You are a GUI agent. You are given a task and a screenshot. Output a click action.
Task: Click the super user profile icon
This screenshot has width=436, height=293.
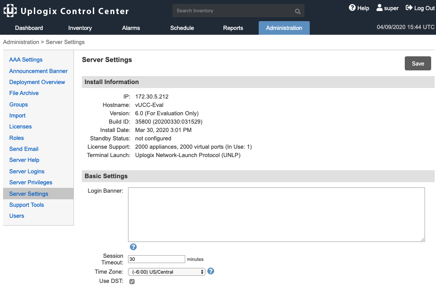pos(379,8)
